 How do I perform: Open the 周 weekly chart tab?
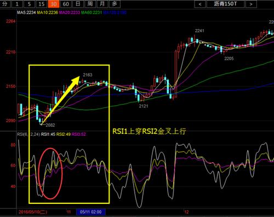click(90, 4)
